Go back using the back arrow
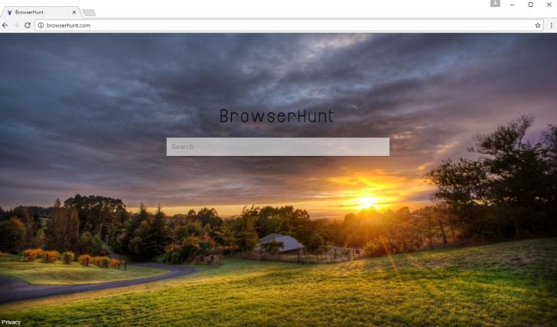 coord(5,25)
